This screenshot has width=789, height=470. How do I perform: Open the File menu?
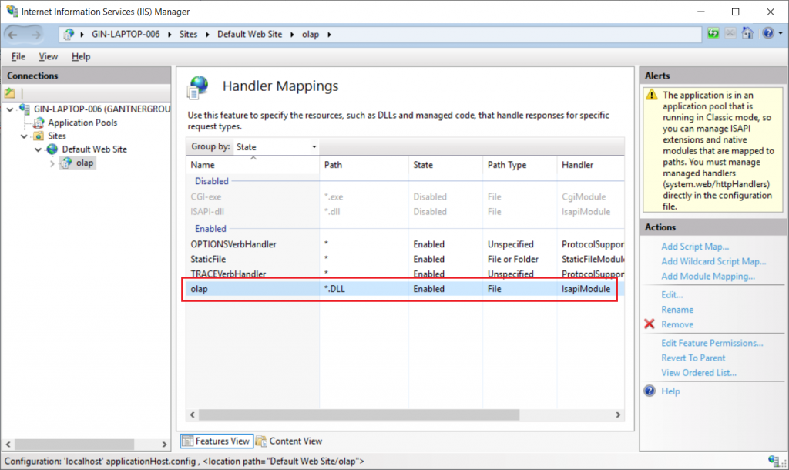point(18,56)
